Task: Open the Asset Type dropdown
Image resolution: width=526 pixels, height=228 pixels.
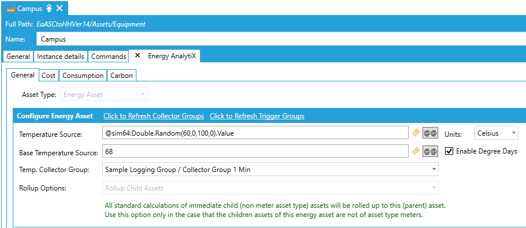Action: 103,95
